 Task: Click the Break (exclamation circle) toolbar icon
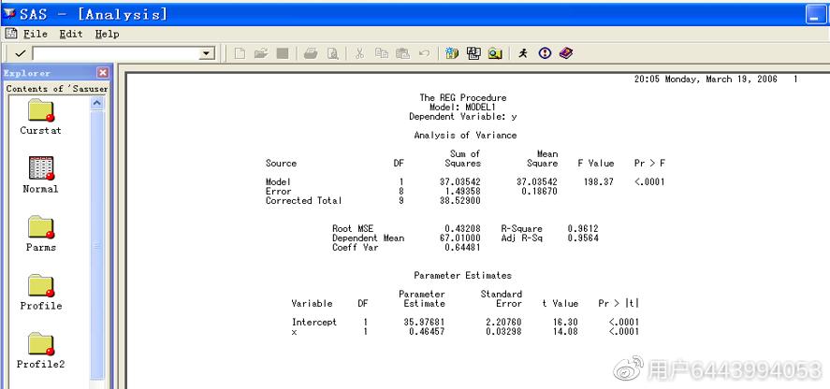pyautogui.click(x=545, y=53)
